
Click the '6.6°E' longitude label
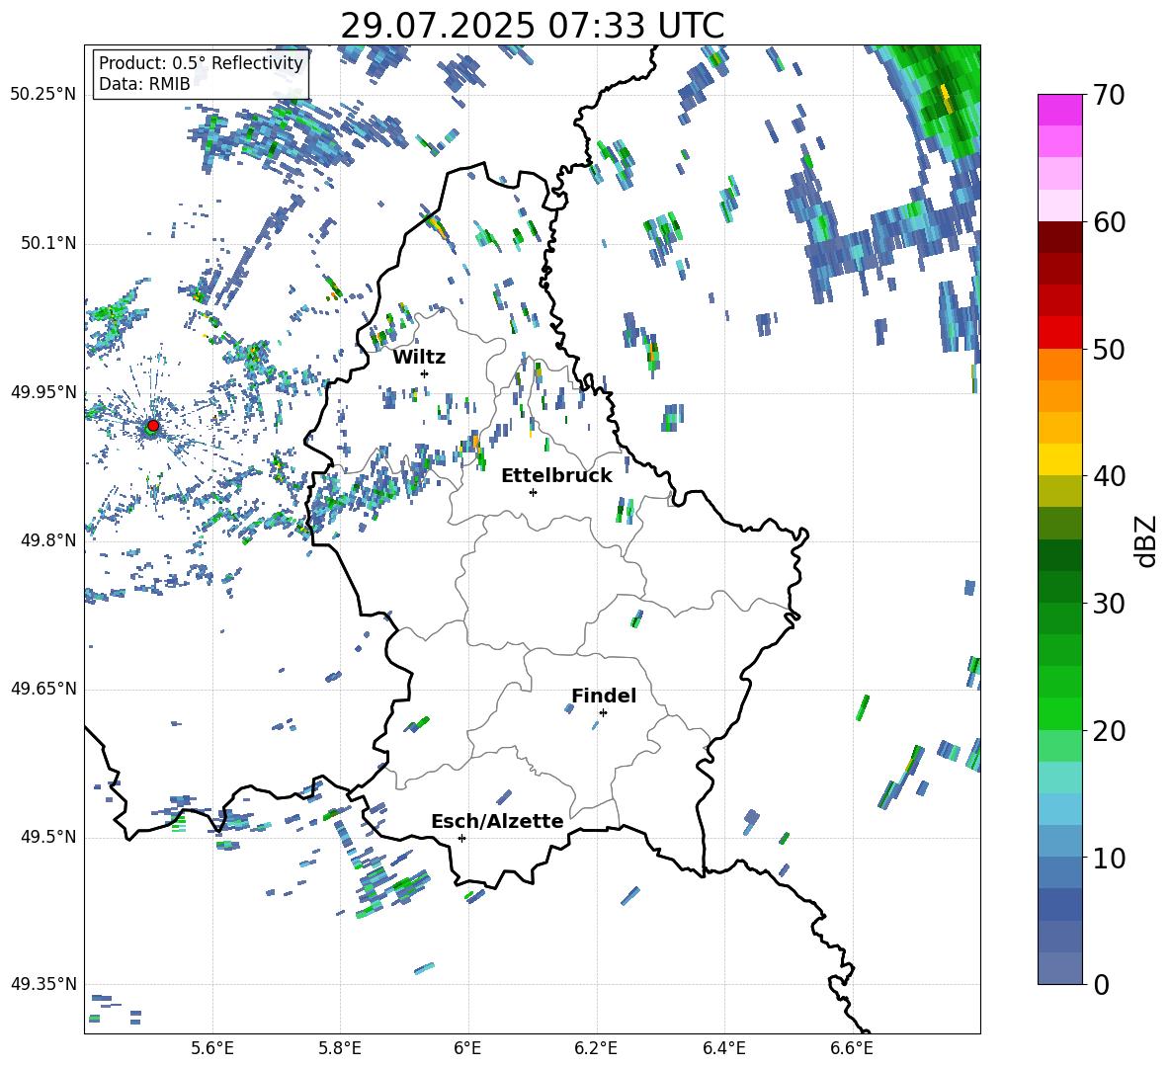852,1048
